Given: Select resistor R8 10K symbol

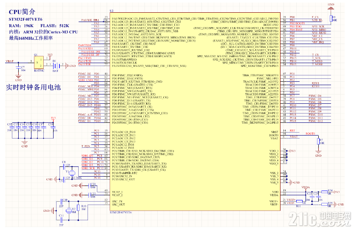Looking at the screenshot, I should click(331, 19).
